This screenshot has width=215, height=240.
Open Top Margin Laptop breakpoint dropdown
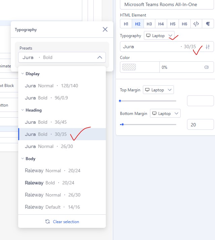coord(158,90)
